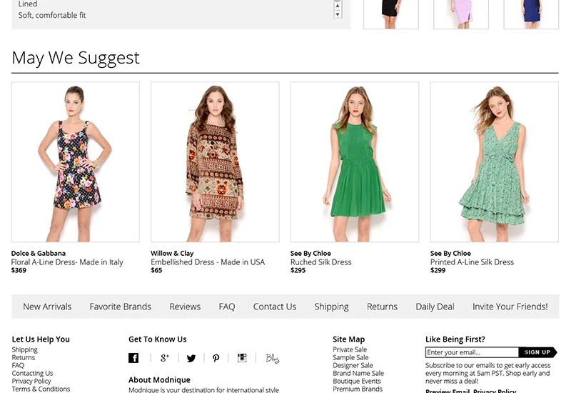
Task: Open Reviews page
Action: pos(185,307)
